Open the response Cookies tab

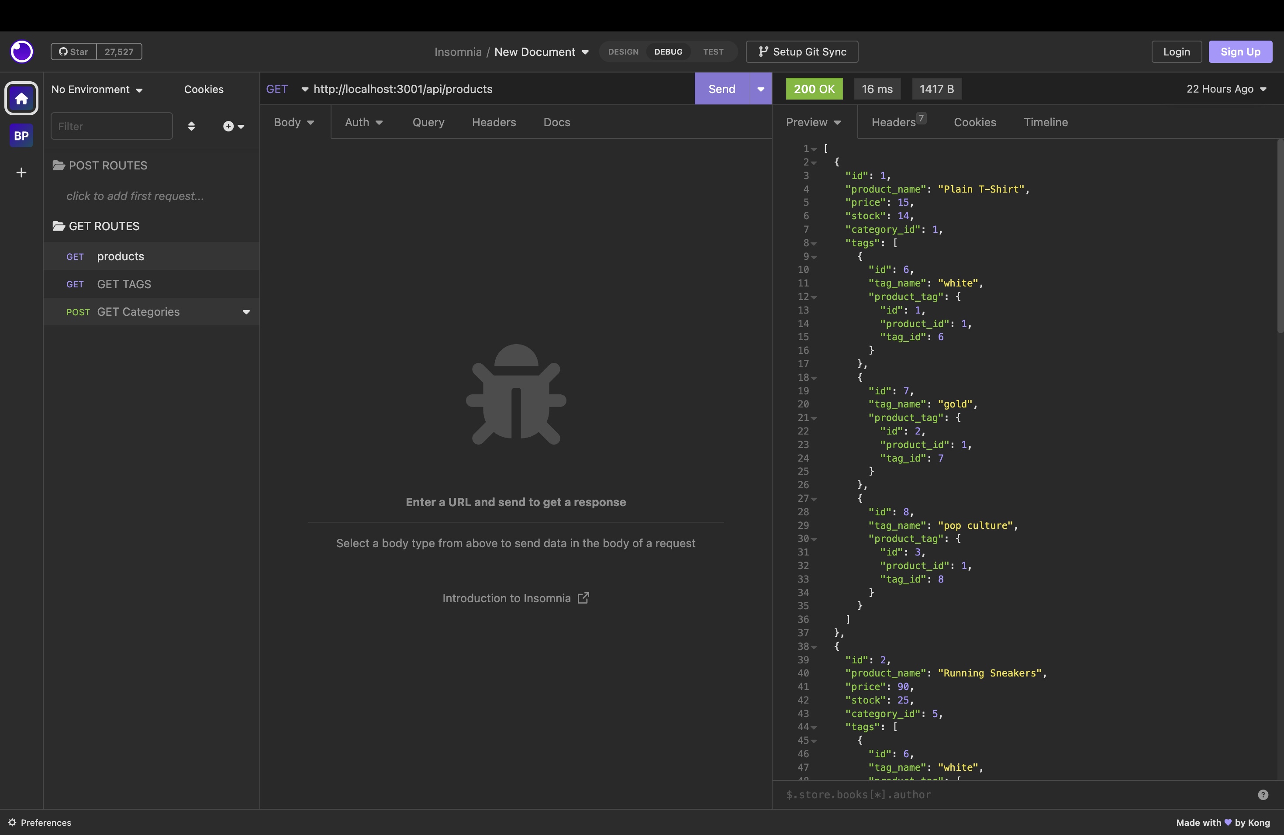(975, 122)
